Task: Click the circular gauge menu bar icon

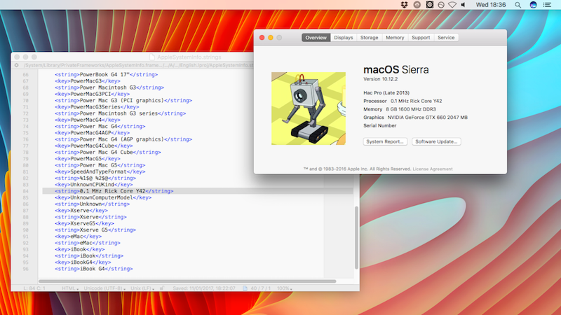Action: (441, 5)
